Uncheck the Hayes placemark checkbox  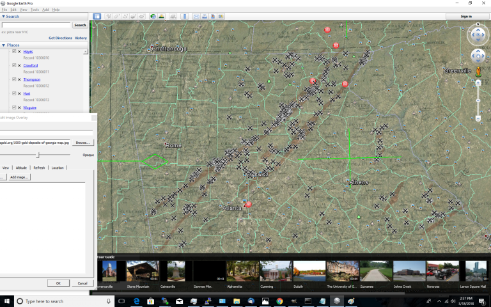[14, 51]
